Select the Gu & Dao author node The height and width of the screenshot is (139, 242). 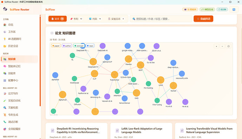150,58
